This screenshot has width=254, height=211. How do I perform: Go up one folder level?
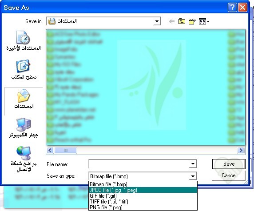(x=182, y=21)
